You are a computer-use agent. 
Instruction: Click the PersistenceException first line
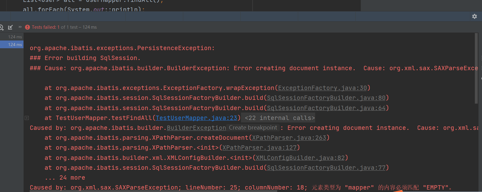tap(122, 48)
